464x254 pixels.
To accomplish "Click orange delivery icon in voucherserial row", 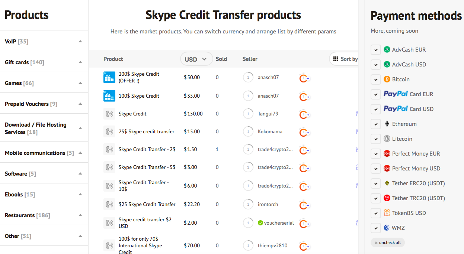I will click(x=305, y=223).
